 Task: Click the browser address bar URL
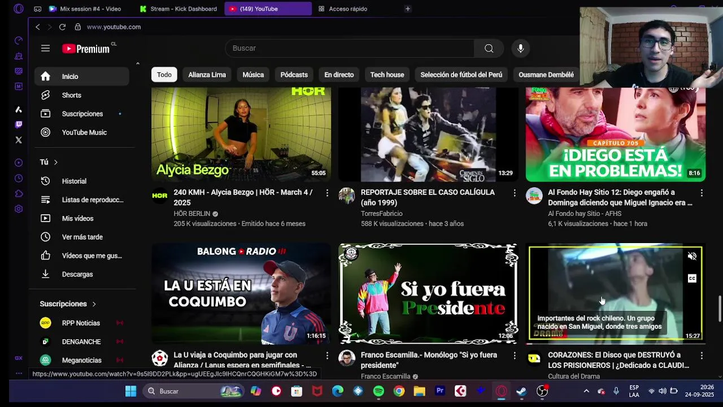[114, 27]
